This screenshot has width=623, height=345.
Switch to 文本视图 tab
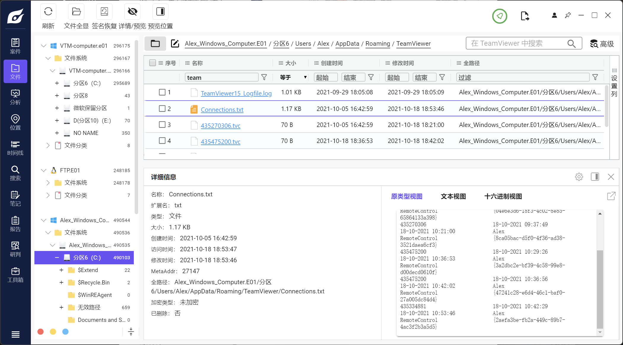click(453, 196)
